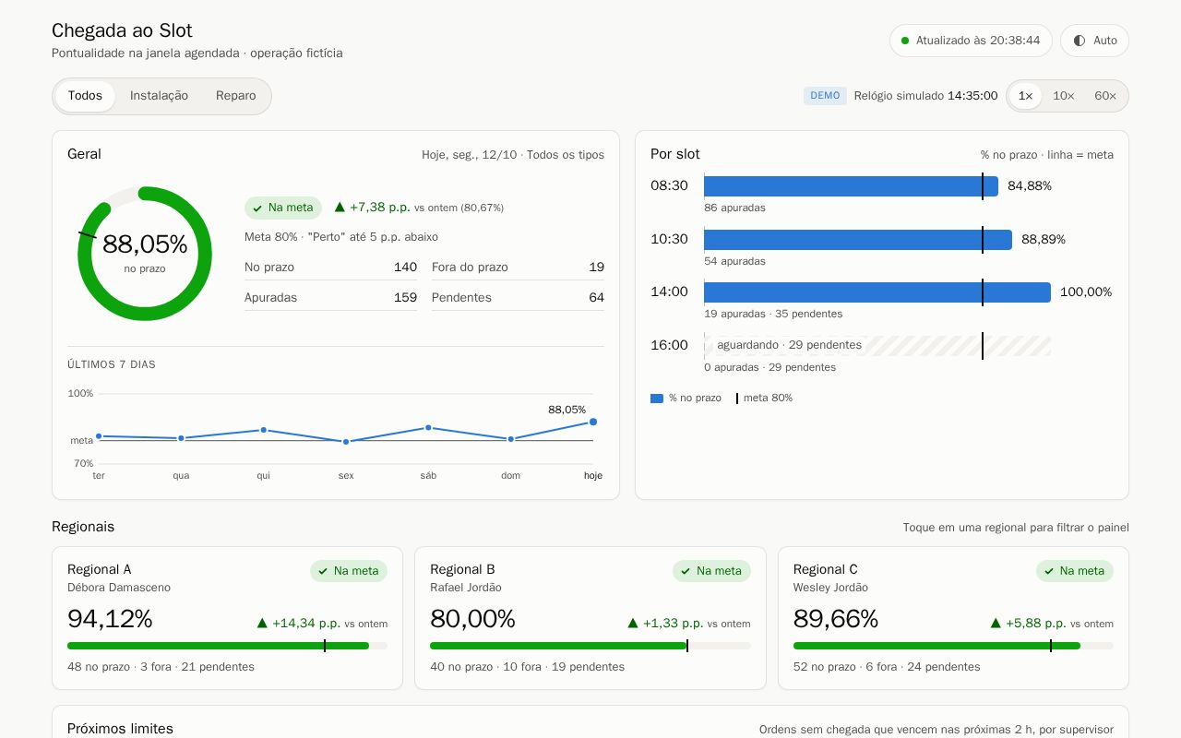1181x738 pixels.
Task: Click the up-triangle icon beside +7,38 p.p.
Action: [x=340, y=208]
